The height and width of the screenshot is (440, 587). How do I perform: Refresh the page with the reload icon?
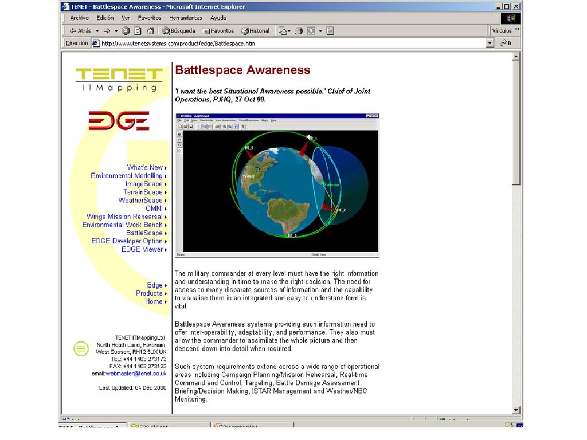(138, 31)
